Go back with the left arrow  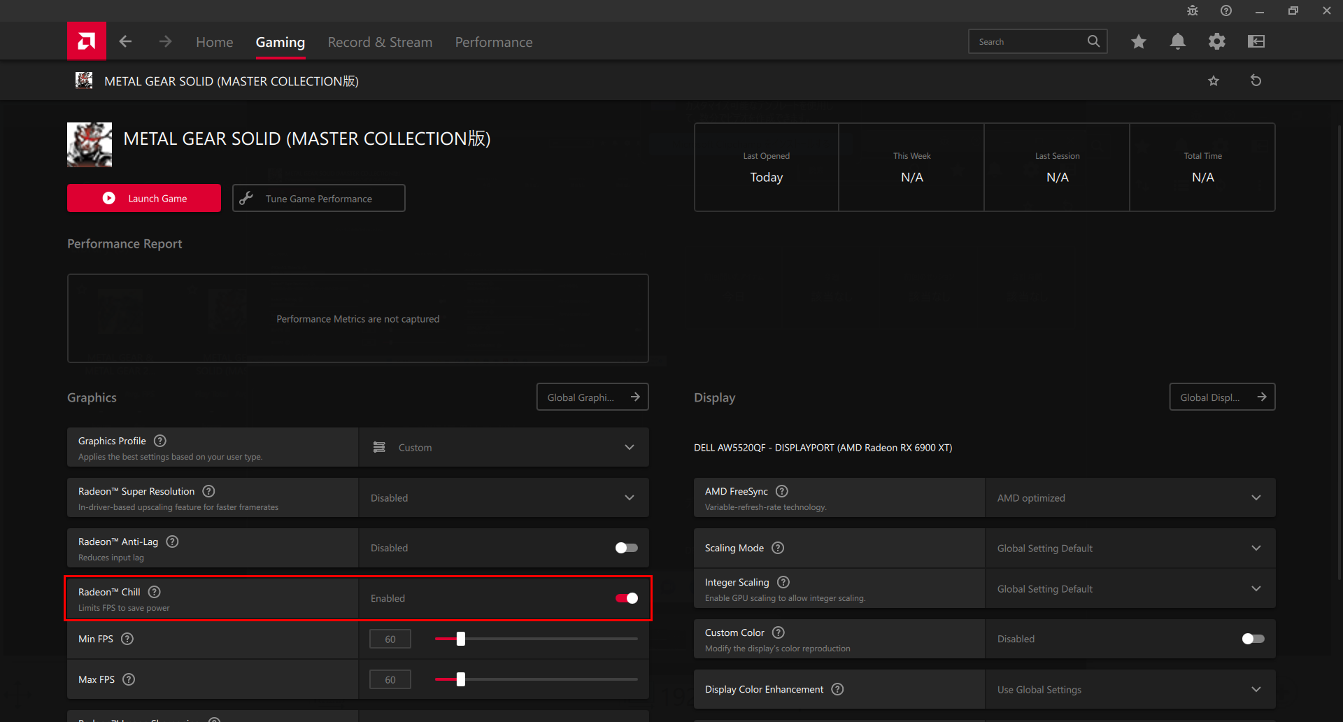[x=125, y=42]
